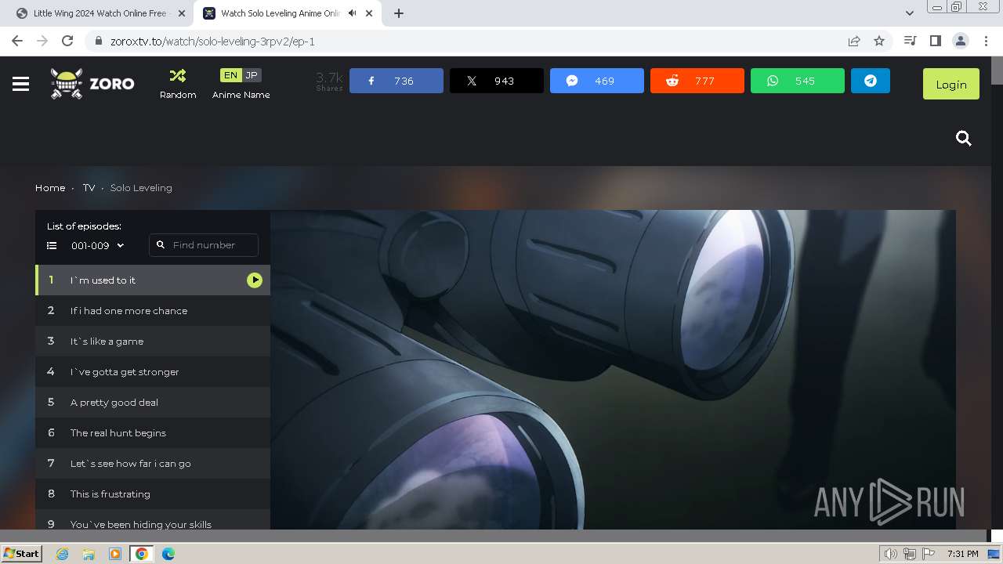The height and width of the screenshot is (564, 1003).
Task: Select episode 2 If i had one more chance
Action: tap(153, 310)
